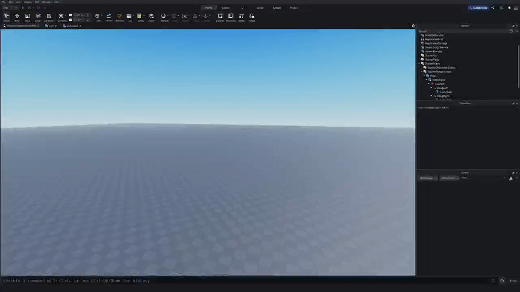Open the Edit menu

[11, 2]
